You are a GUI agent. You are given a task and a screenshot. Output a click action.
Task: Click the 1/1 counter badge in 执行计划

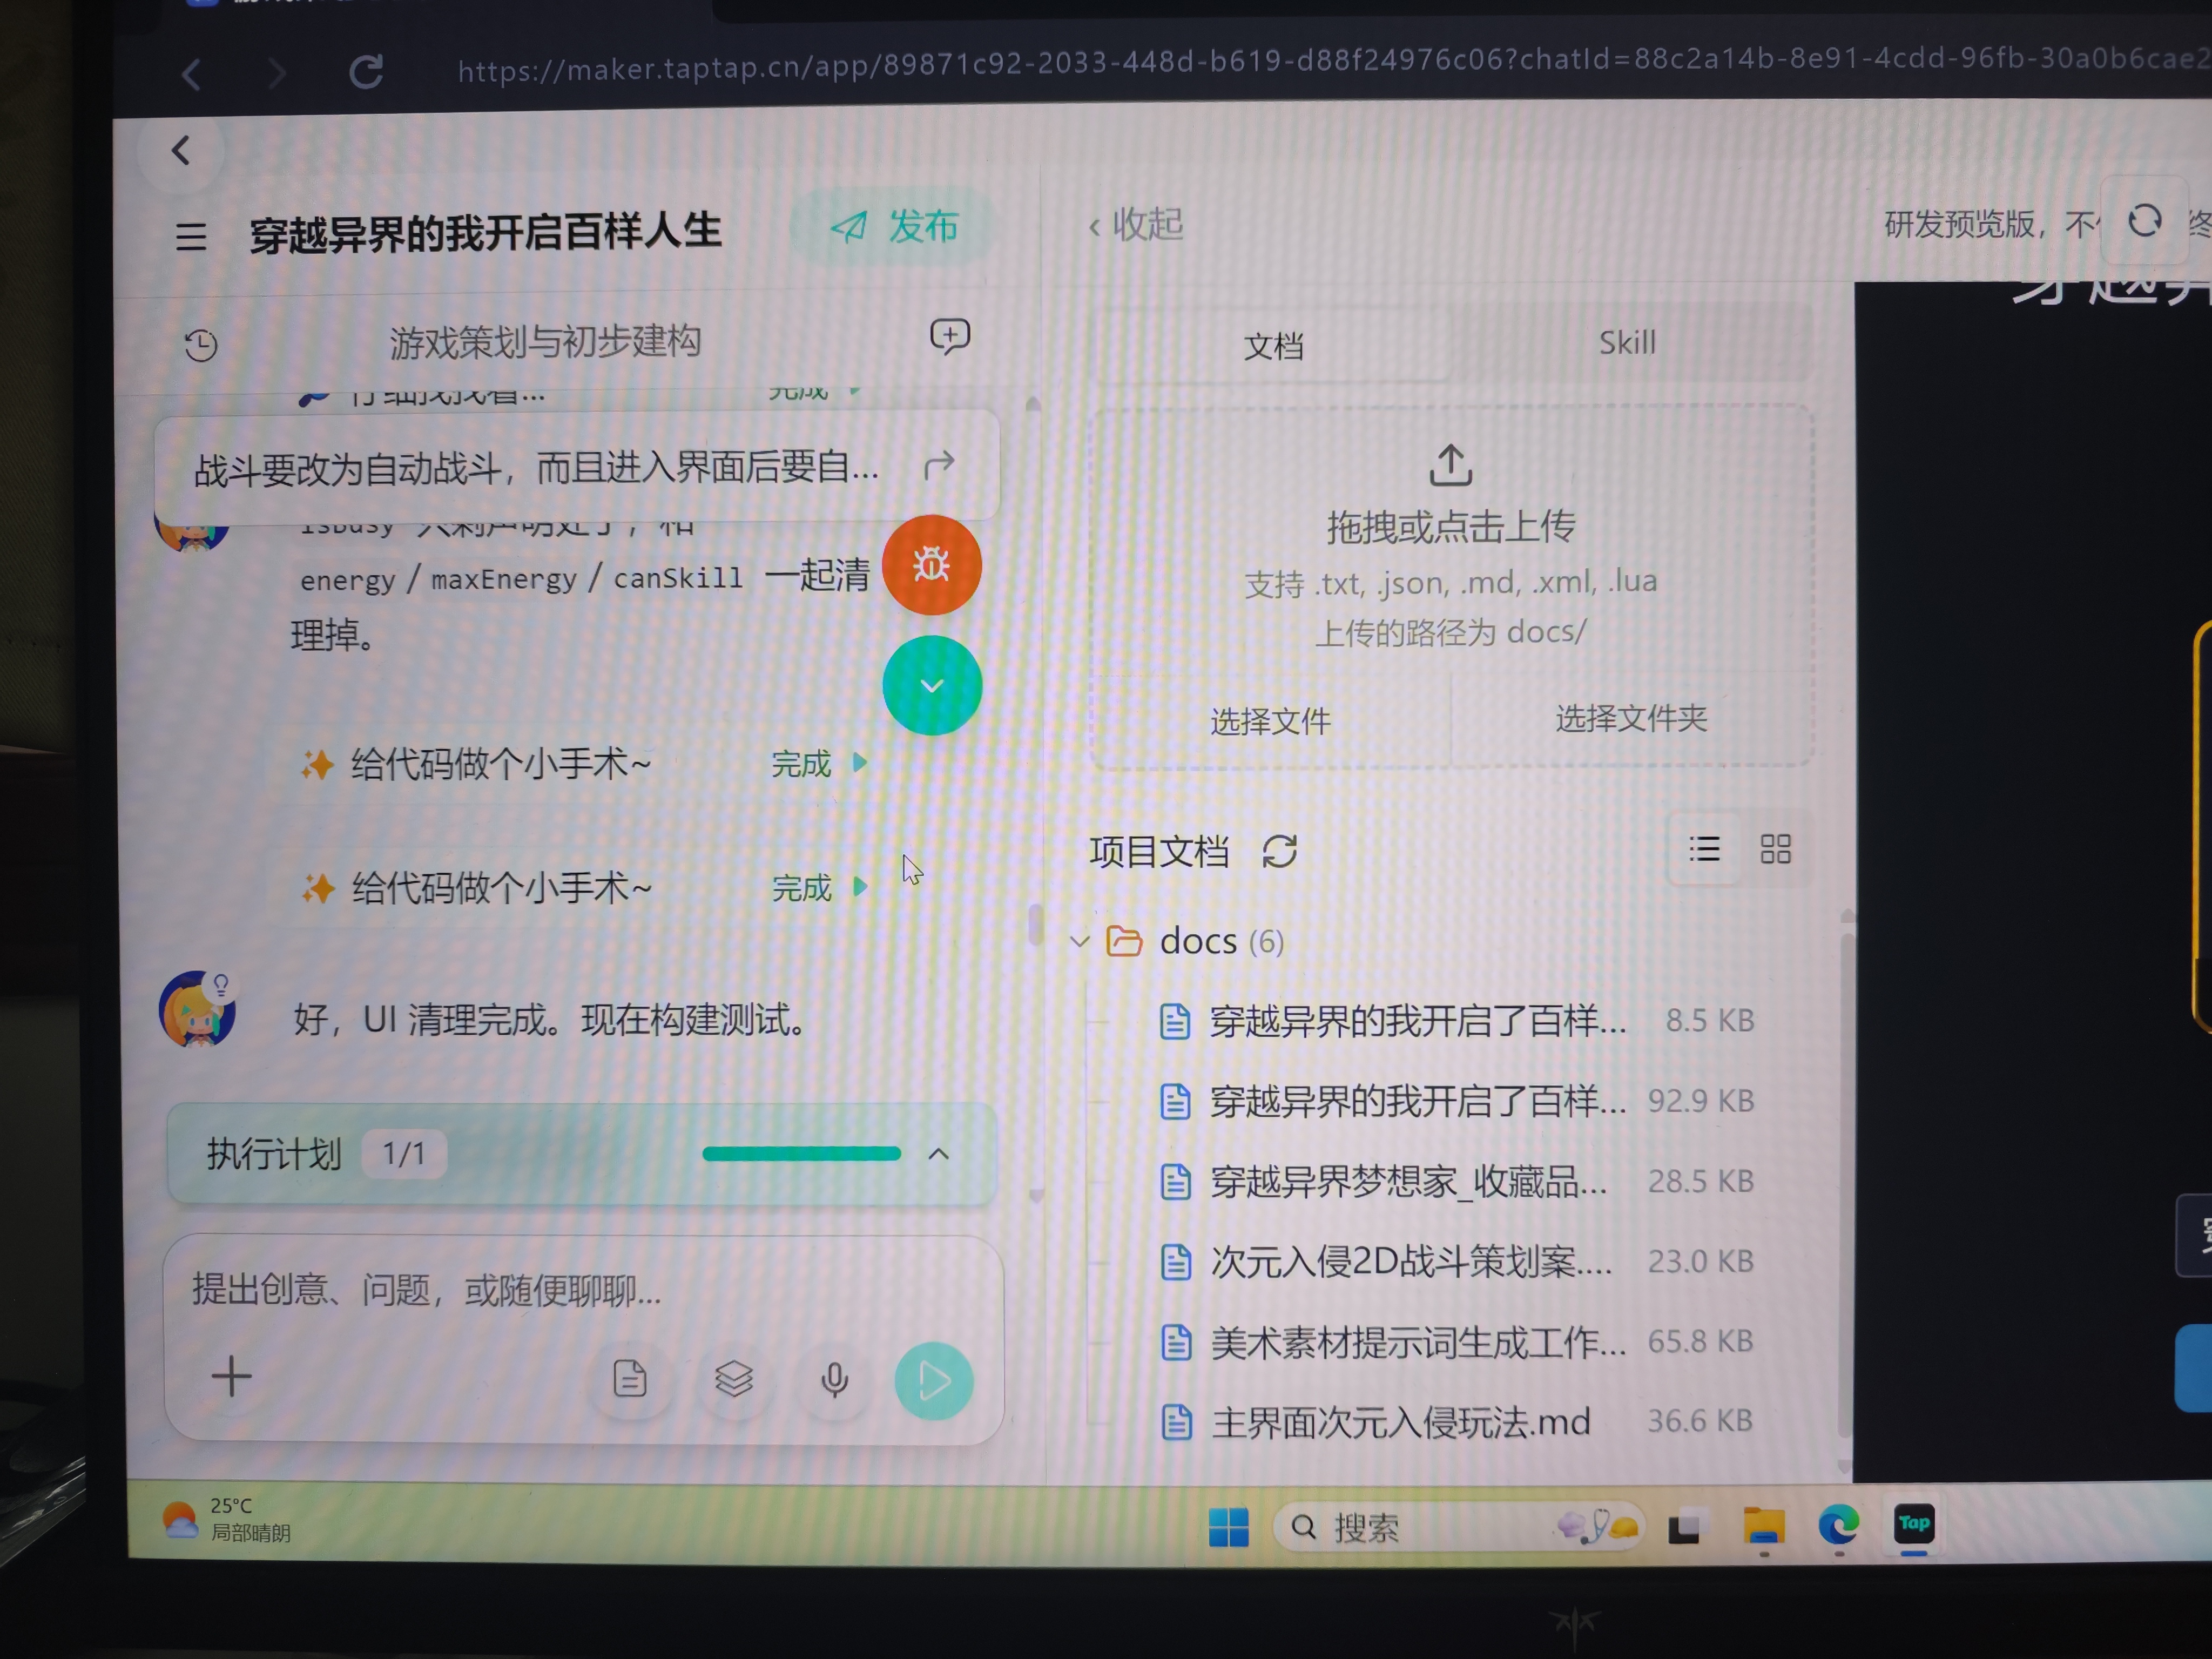click(x=404, y=1154)
